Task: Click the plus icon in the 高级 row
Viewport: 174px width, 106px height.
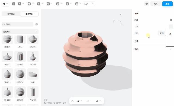Action: pos(171,49)
